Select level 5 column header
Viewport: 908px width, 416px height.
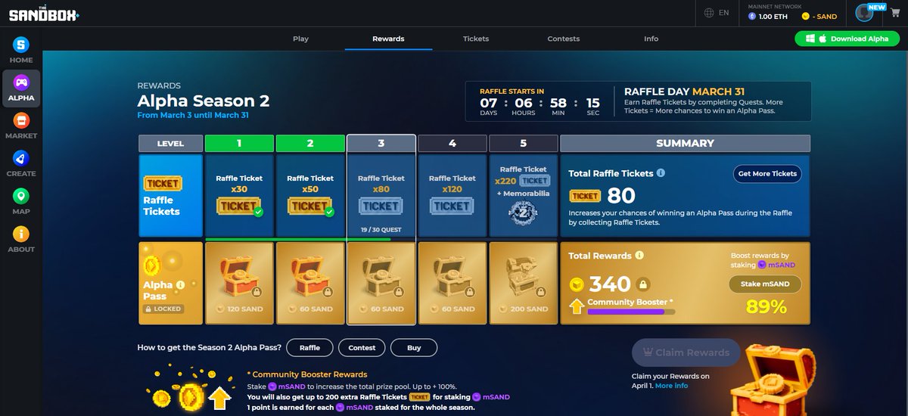(x=523, y=143)
